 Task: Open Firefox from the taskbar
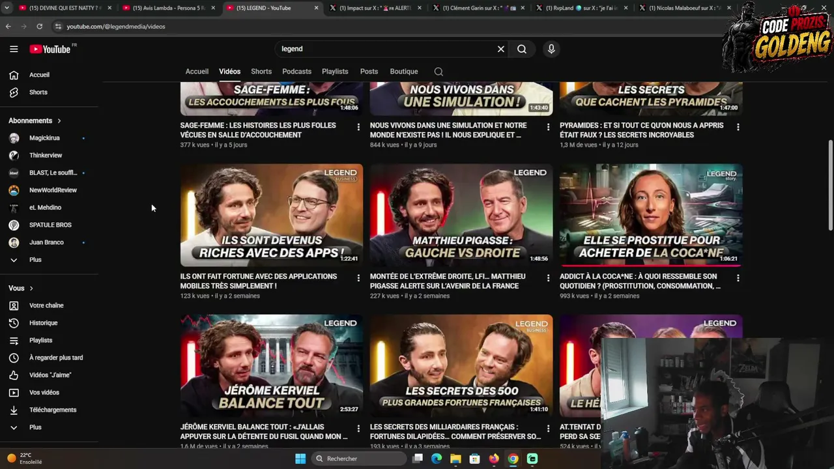(x=494, y=459)
